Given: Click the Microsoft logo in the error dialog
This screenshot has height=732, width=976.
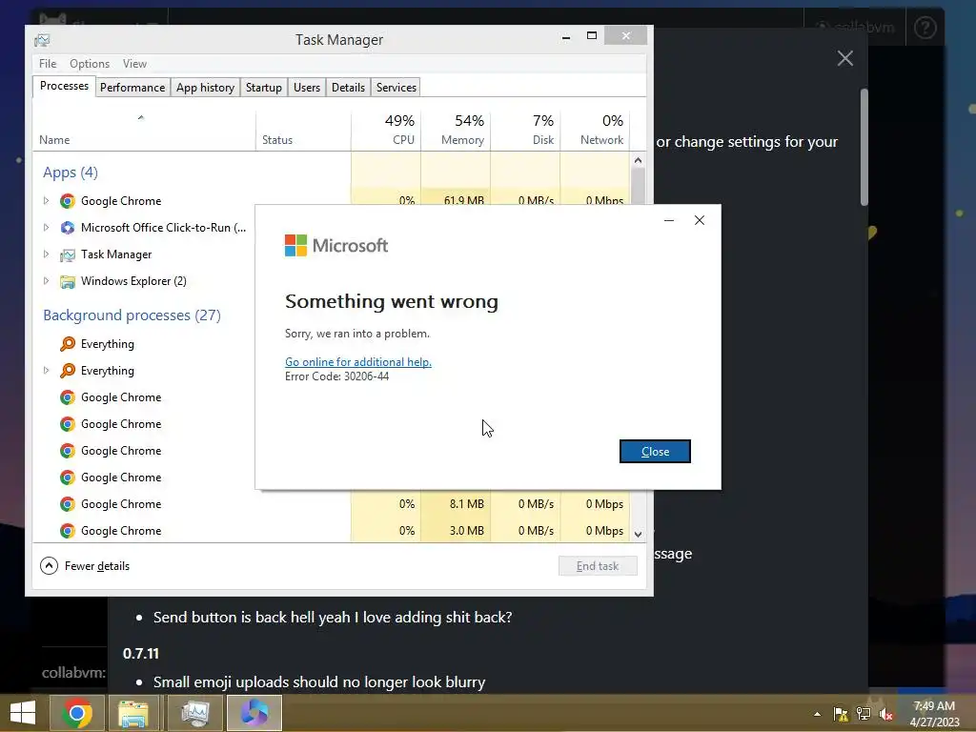Looking at the screenshot, I should 336,245.
